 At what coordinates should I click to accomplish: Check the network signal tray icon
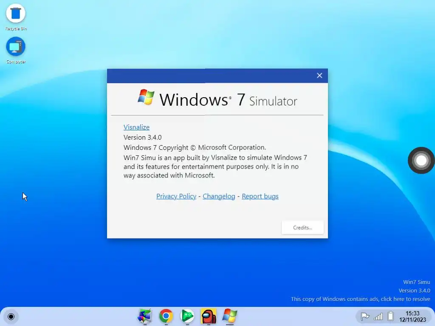click(378, 316)
